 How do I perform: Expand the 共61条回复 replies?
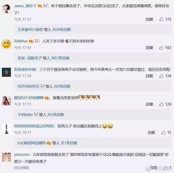(x=60, y=58)
